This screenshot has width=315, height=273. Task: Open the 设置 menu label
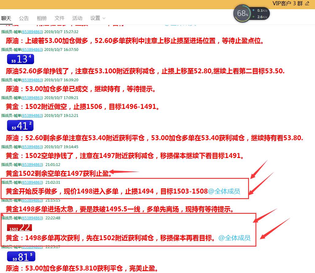[x=95, y=18]
